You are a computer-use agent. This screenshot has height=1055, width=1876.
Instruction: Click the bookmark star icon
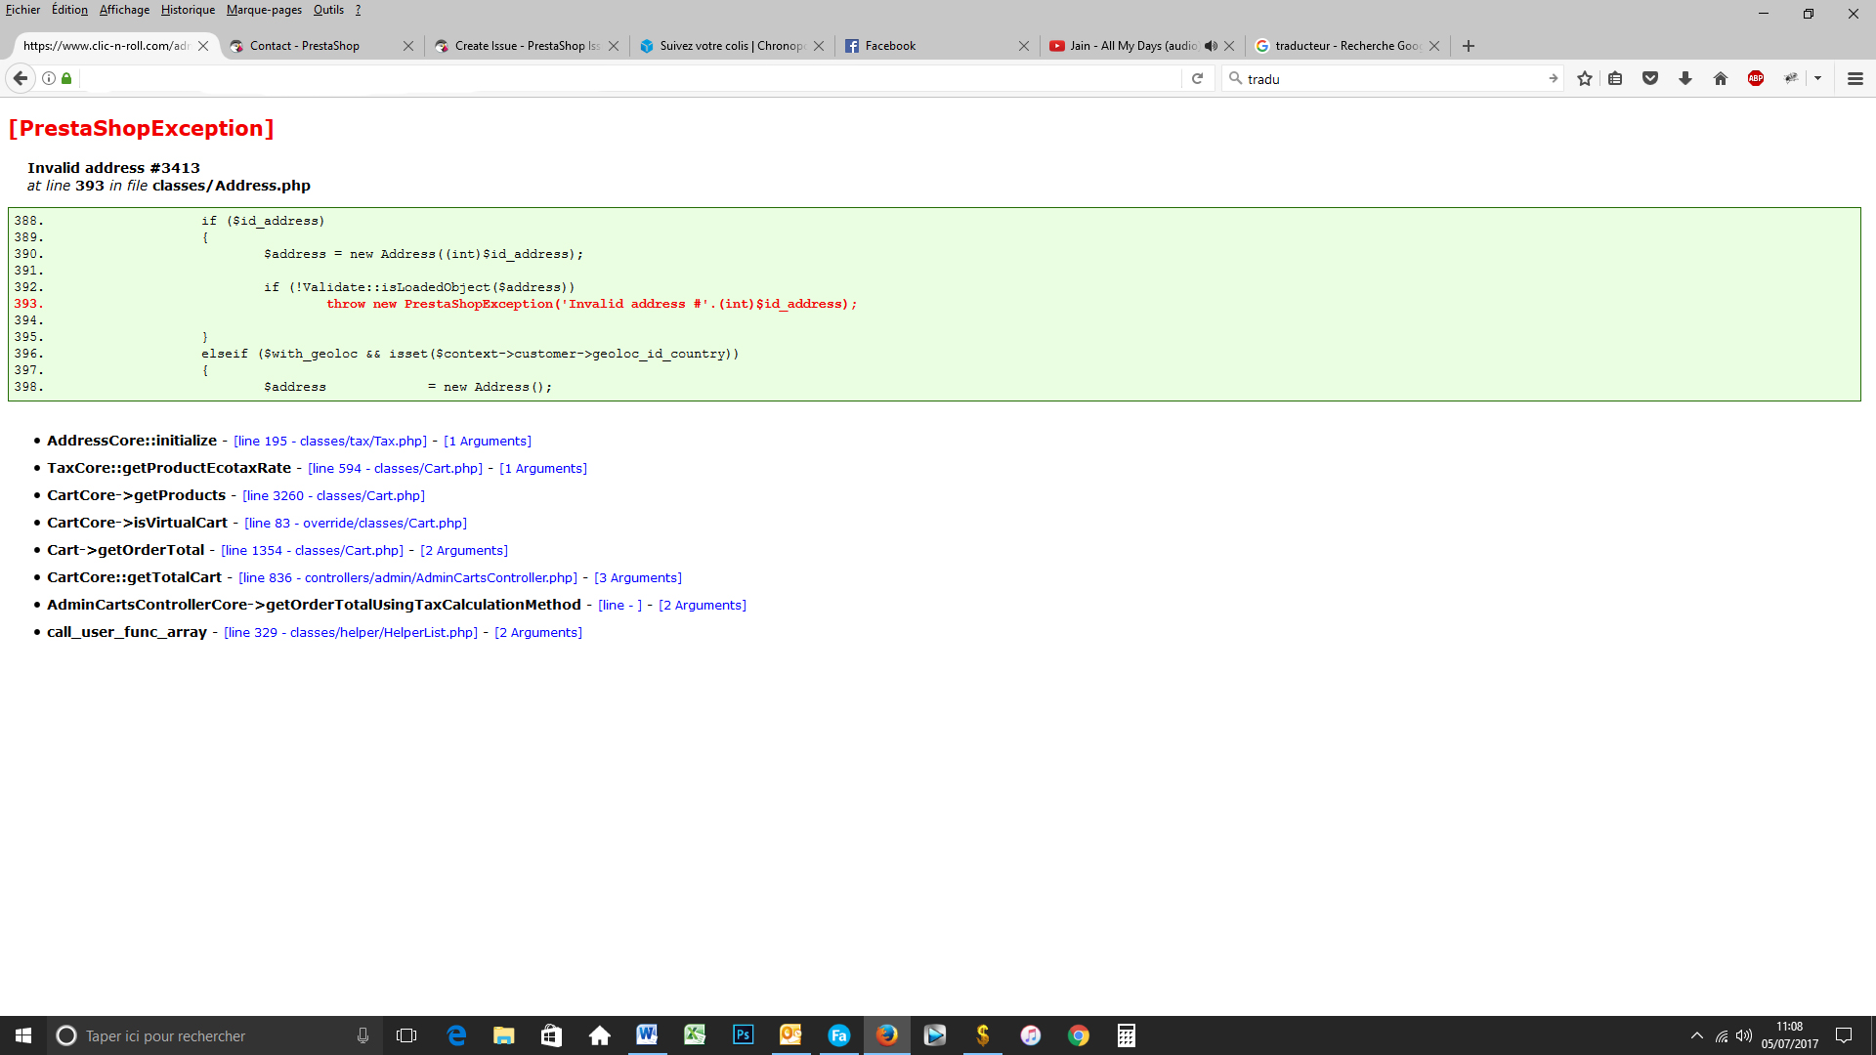click(1584, 78)
